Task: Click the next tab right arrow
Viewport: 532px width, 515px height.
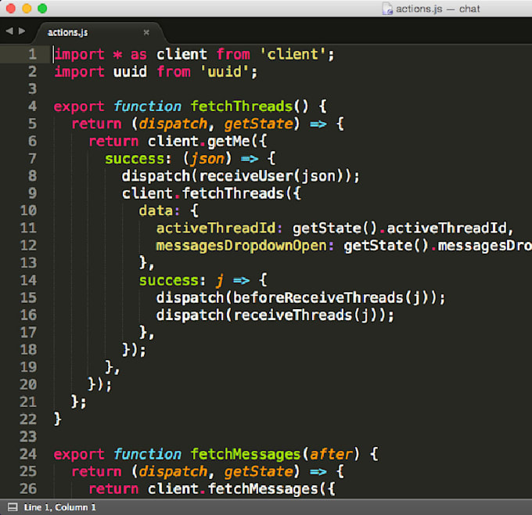Action: (20, 31)
